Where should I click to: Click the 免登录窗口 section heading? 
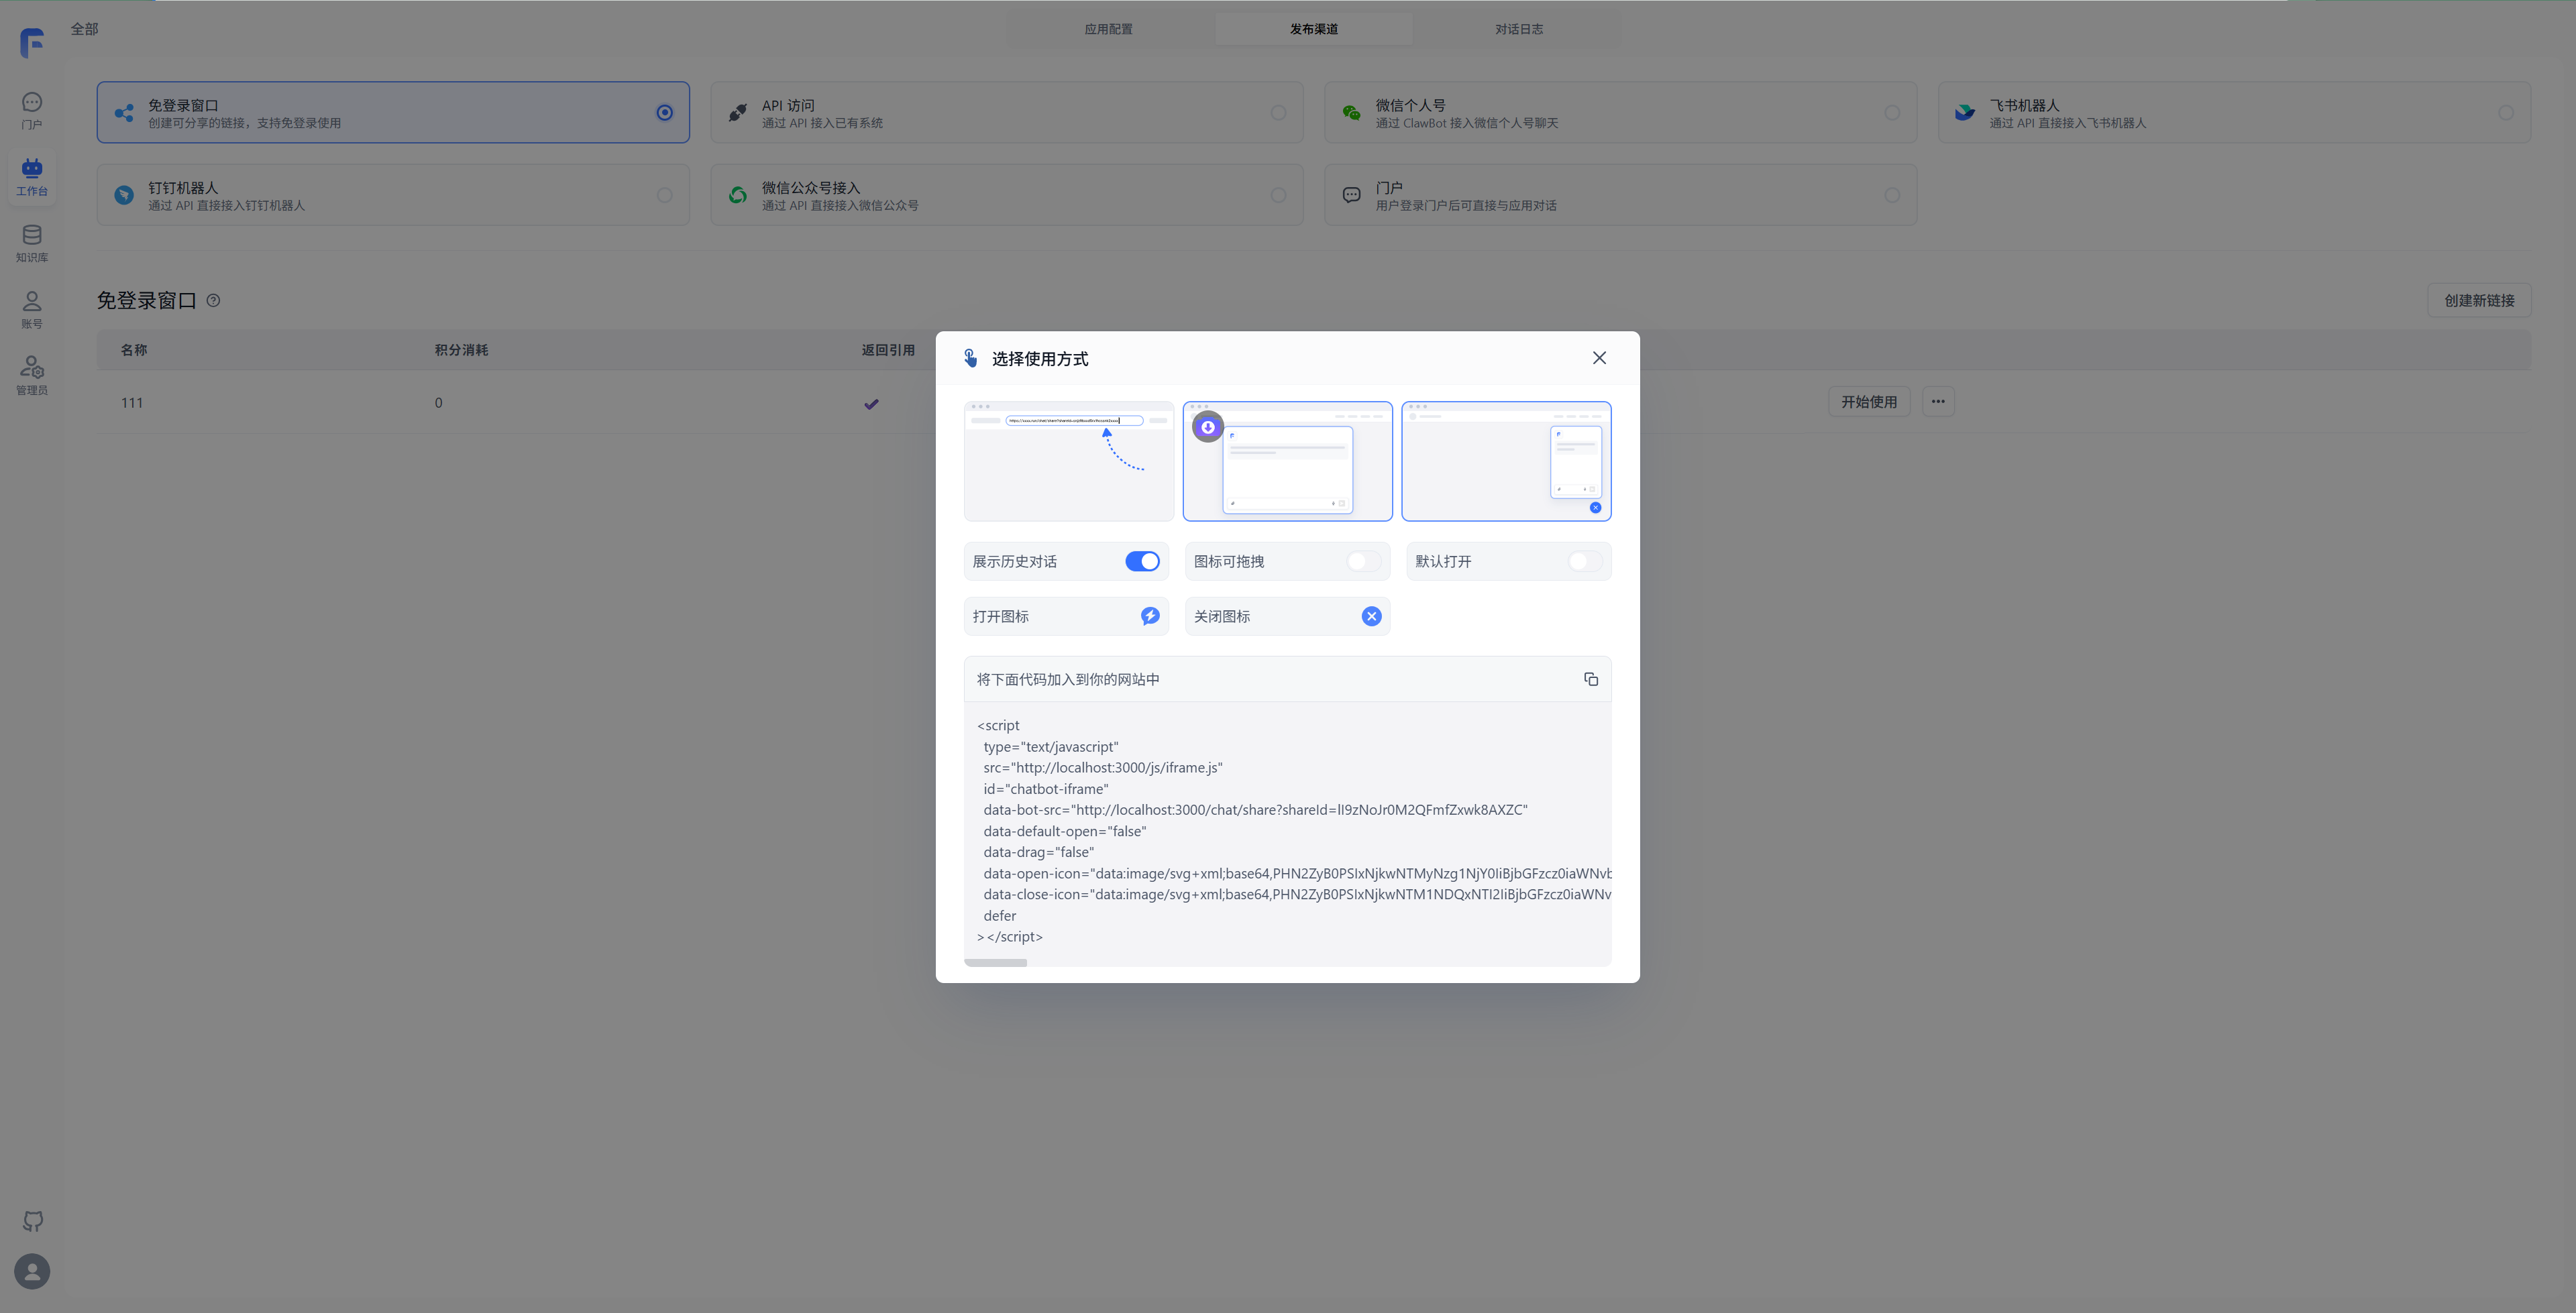[146, 300]
